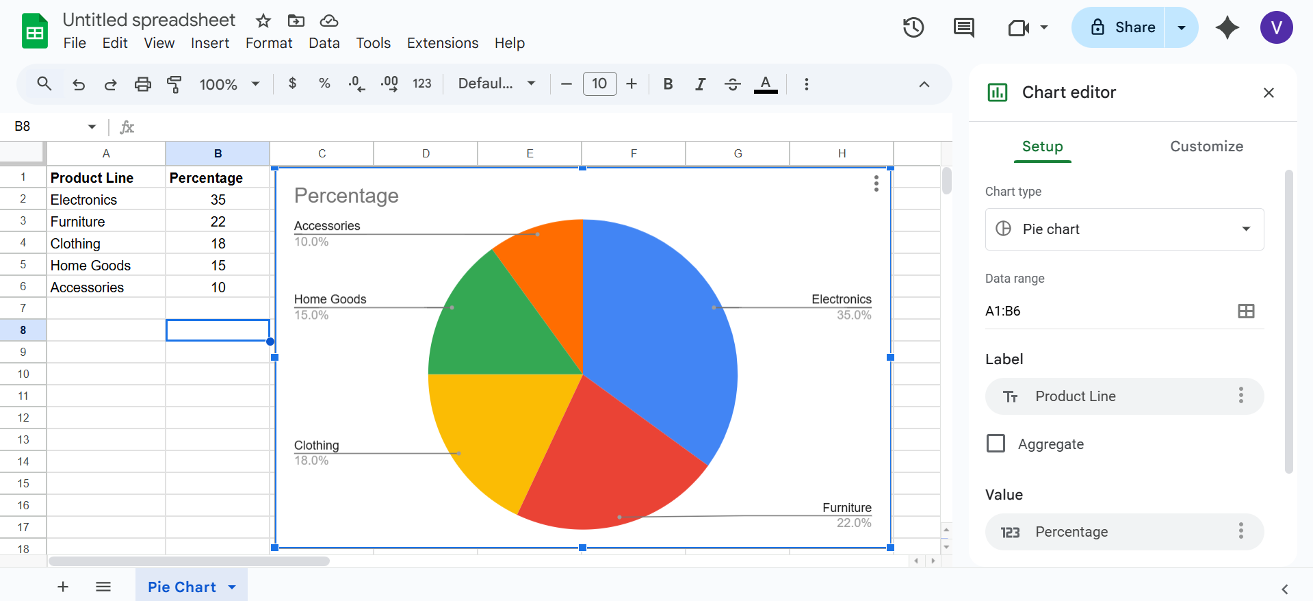Click the Chart editor vertical scrollbar
The height and width of the screenshot is (601, 1313).
(1289, 322)
